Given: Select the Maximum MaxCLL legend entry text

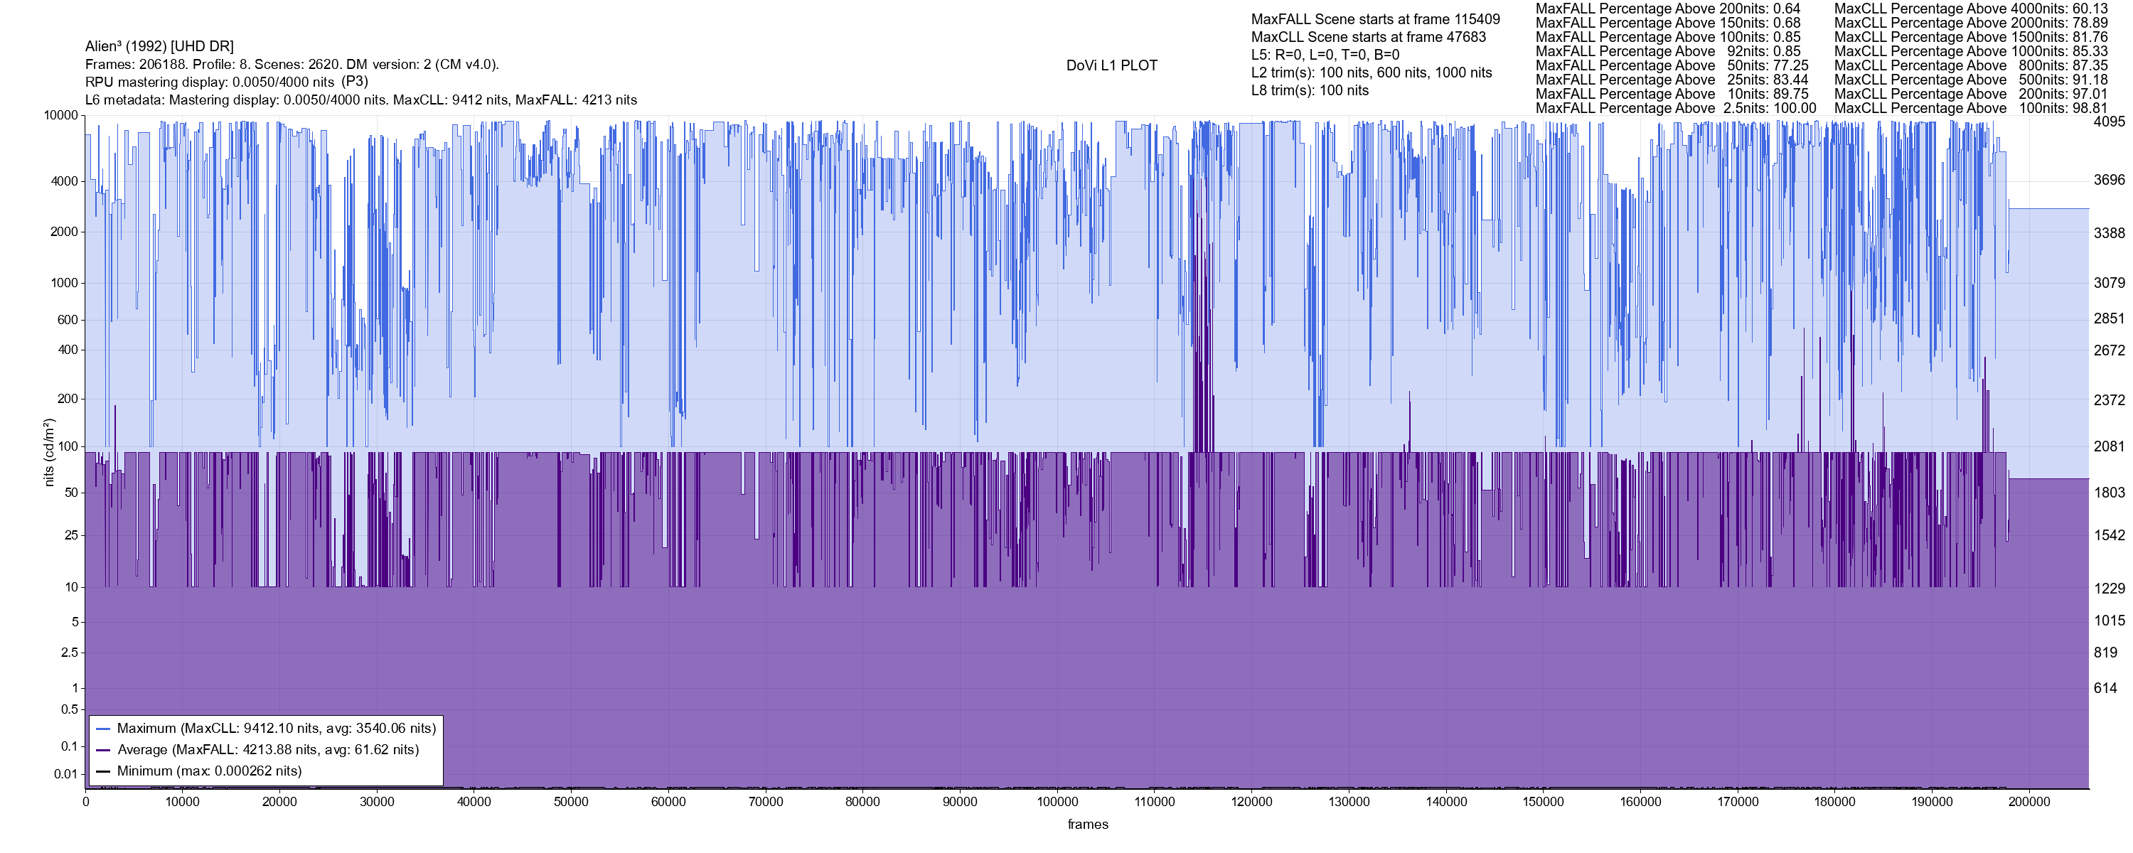Looking at the screenshot, I should click(276, 729).
